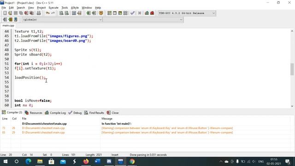Open Firefox from the taskbar
The image size is (295, 166).
pos(86,161)
